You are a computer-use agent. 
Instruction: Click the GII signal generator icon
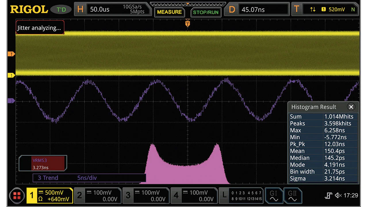(x=292, y=196)
